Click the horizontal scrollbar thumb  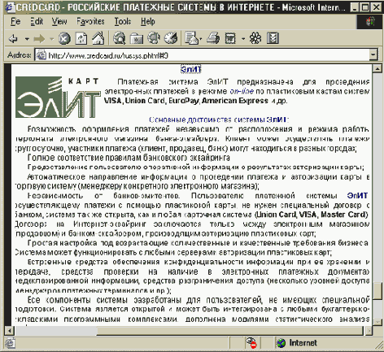pyautogui.click(x=229, y=331)
